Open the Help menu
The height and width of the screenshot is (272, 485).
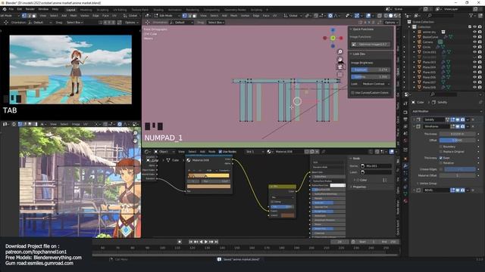55,9
